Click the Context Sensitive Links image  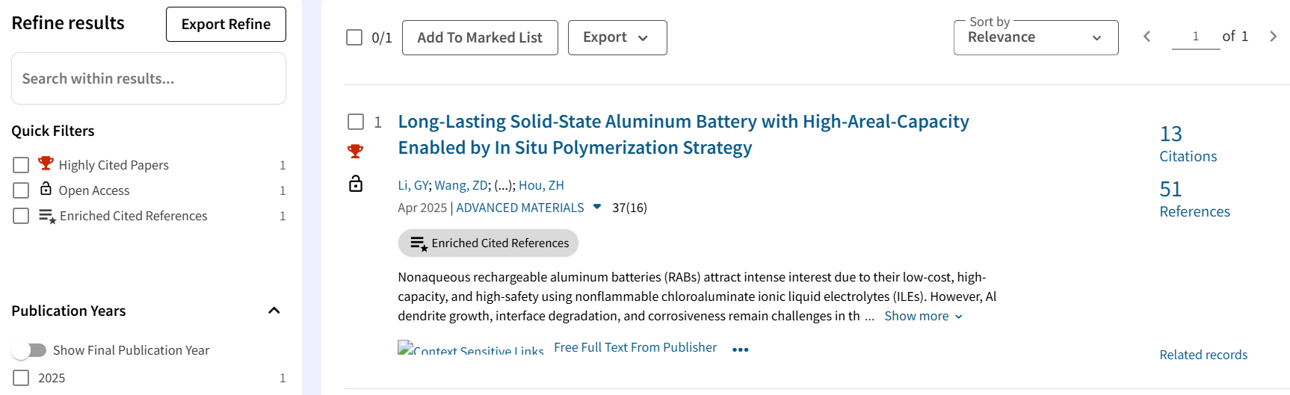pyautogui.click(x=471, y=349)
